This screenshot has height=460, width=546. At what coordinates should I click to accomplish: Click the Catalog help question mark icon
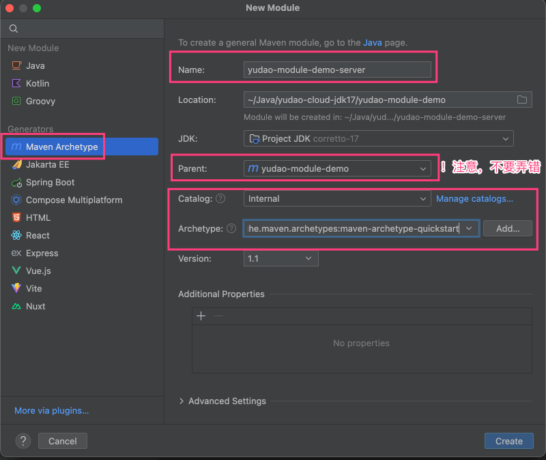[220, 199]
